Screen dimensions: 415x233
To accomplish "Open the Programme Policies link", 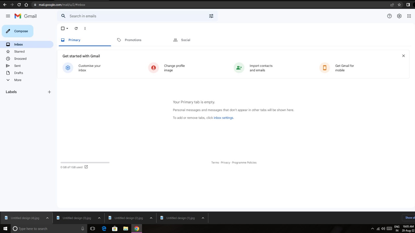I will tap(244, 163).
